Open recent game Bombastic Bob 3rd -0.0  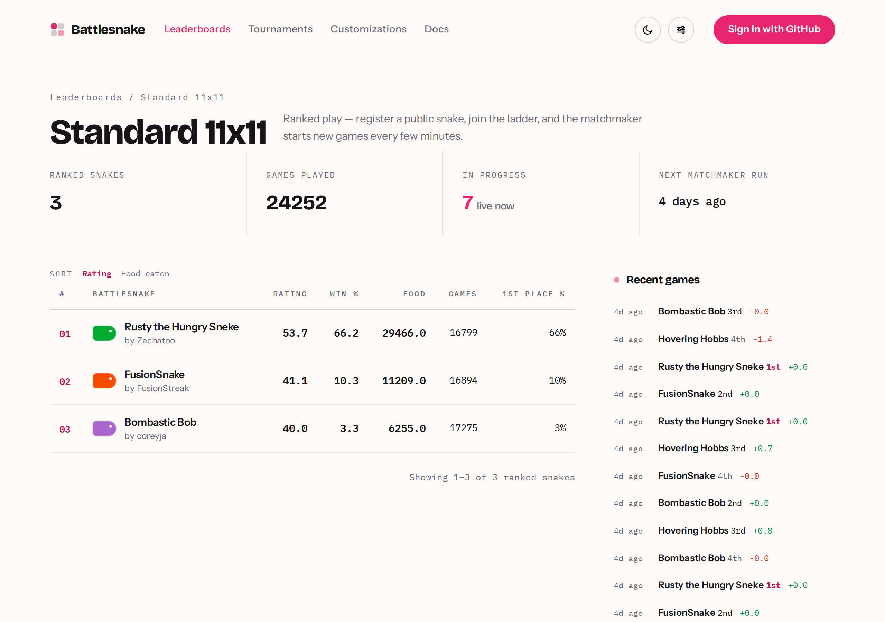click(714, 311)
